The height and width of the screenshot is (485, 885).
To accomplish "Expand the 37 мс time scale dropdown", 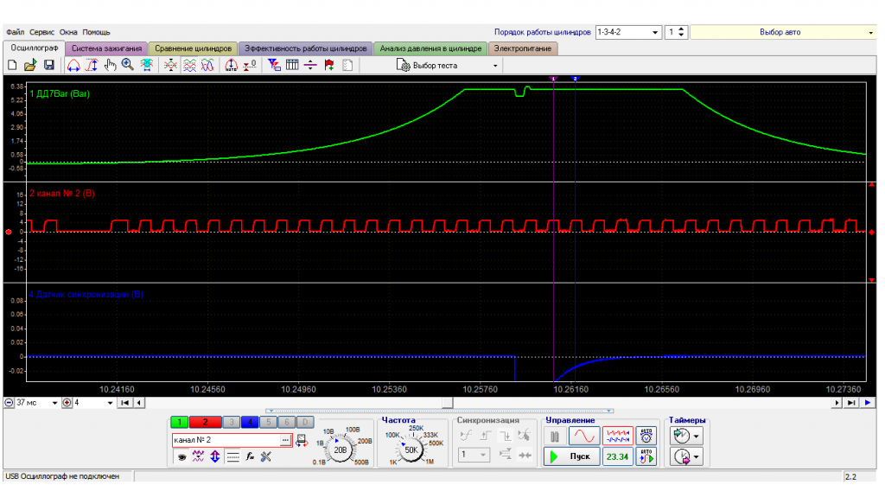I will tap(54, 403).
